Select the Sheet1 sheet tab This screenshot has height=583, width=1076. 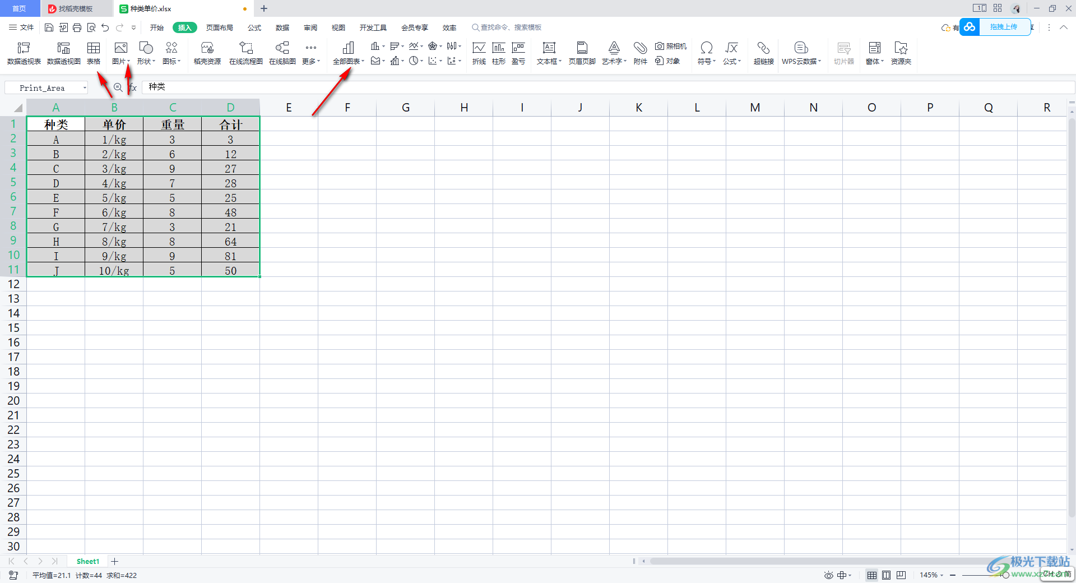click(x=88, y=561)
